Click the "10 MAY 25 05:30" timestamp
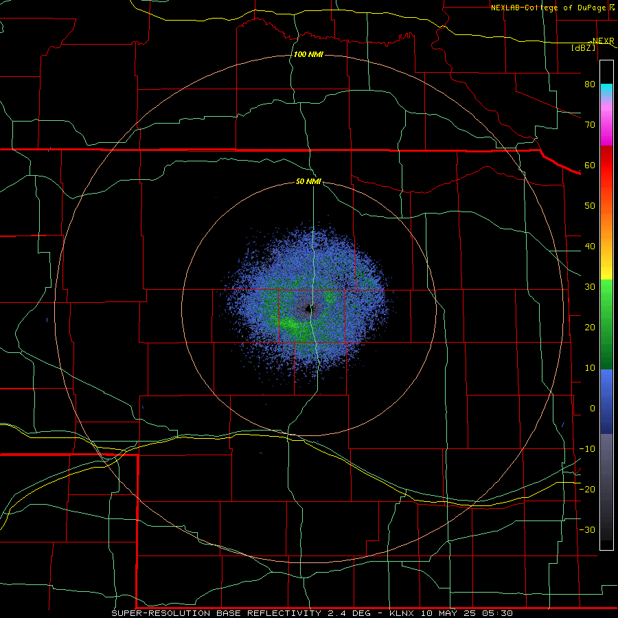This screenshot has height=618, width=618. click(x=467, y=613)
